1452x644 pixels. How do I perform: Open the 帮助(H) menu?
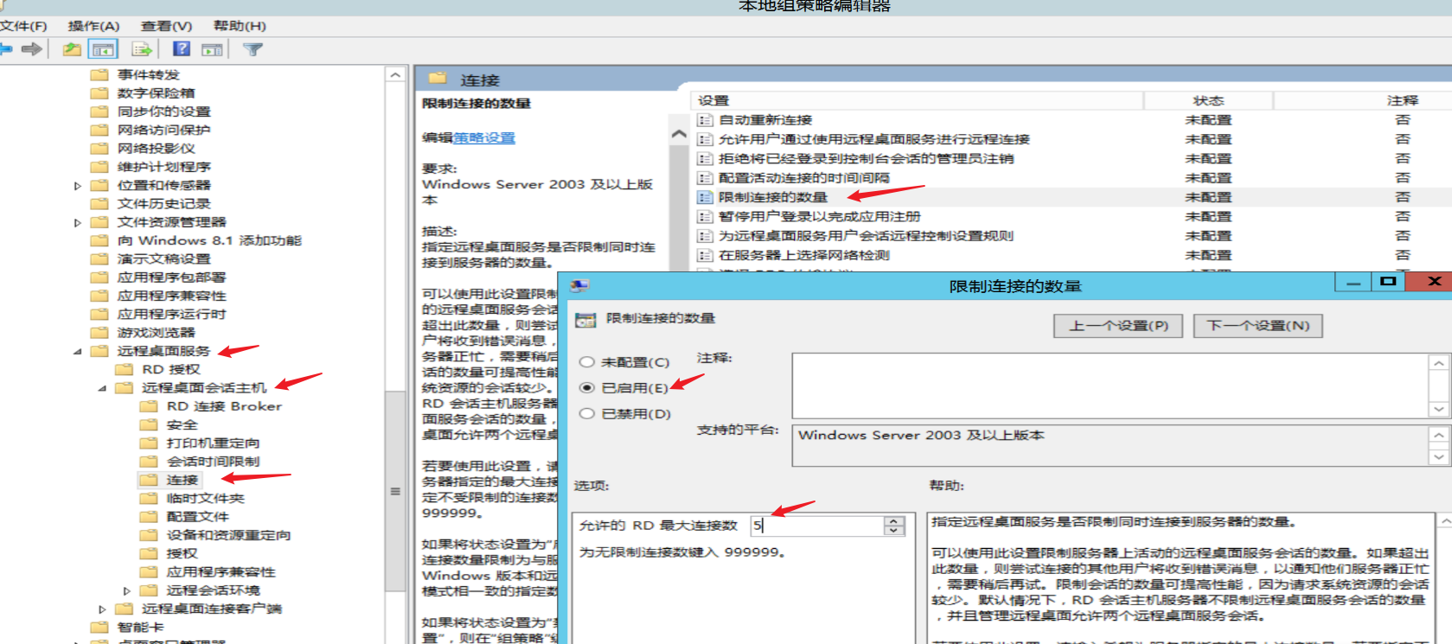pos(240,26)
